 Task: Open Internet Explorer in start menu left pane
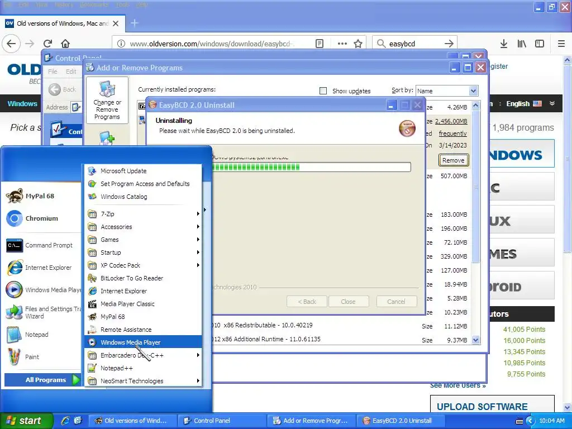click(x=40, y=268)
